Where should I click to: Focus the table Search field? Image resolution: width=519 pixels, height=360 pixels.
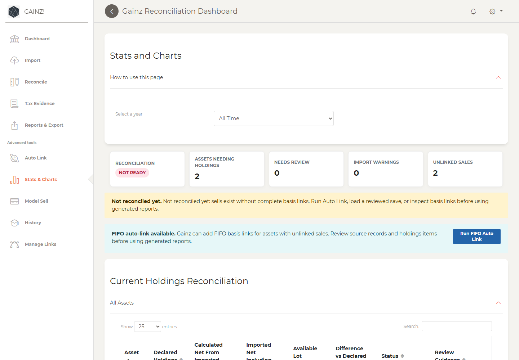457,326
